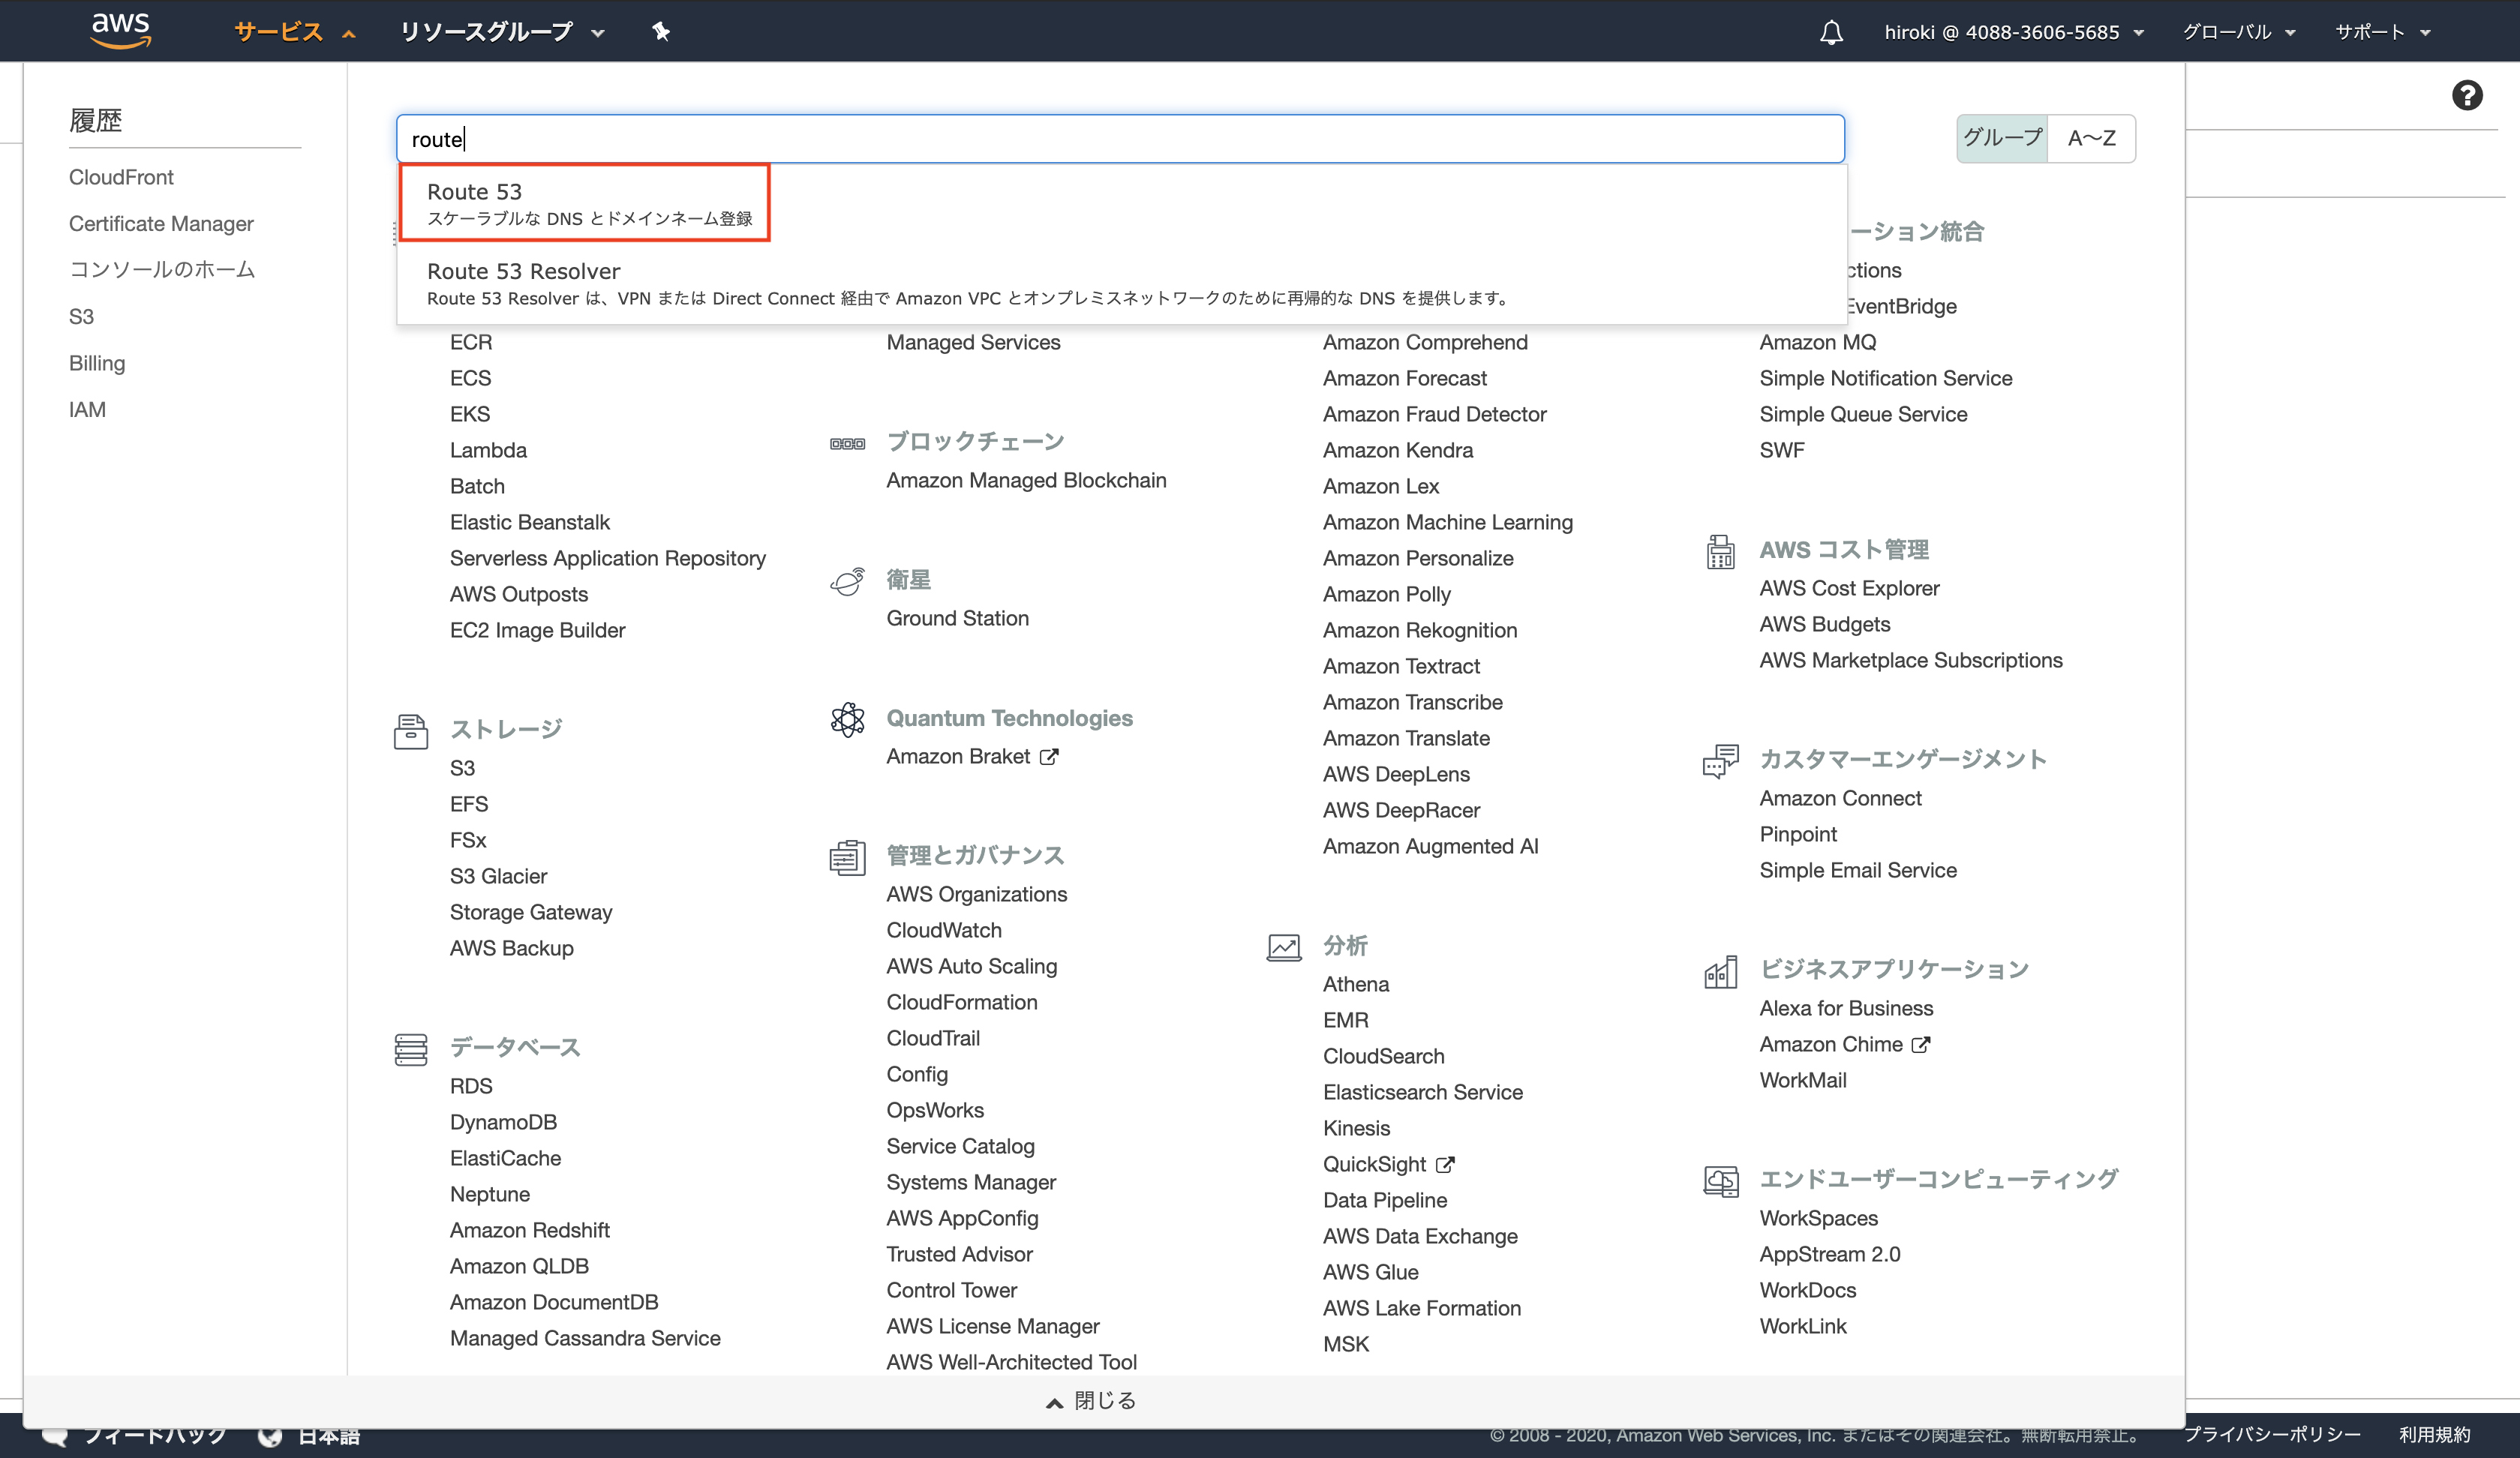Click the 衛星 satellite category icon
The height and width of the screenshot is (1458, 2520).
click(847, 581)
